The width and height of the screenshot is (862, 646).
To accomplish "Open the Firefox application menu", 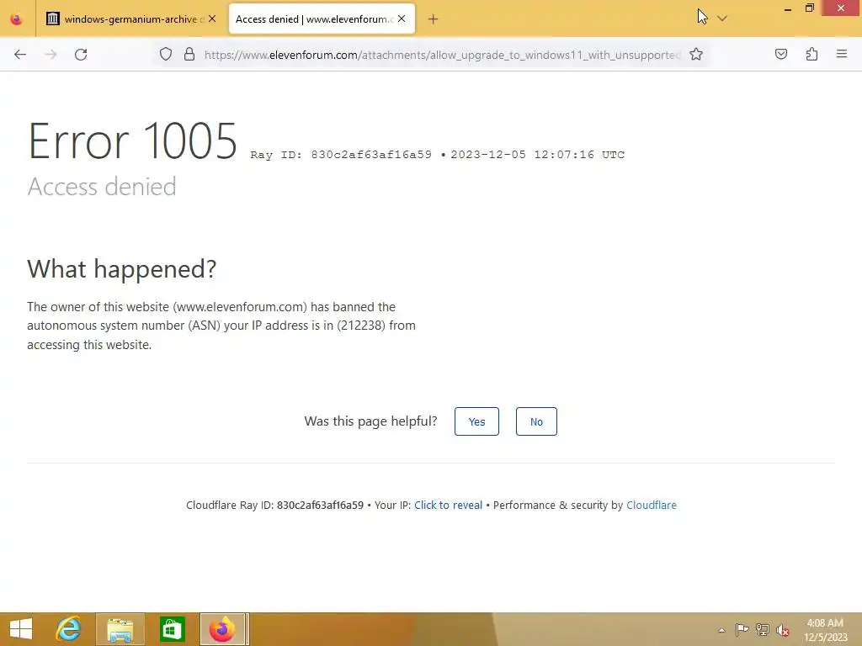I will pyautogui.click(x=842, y=54).
